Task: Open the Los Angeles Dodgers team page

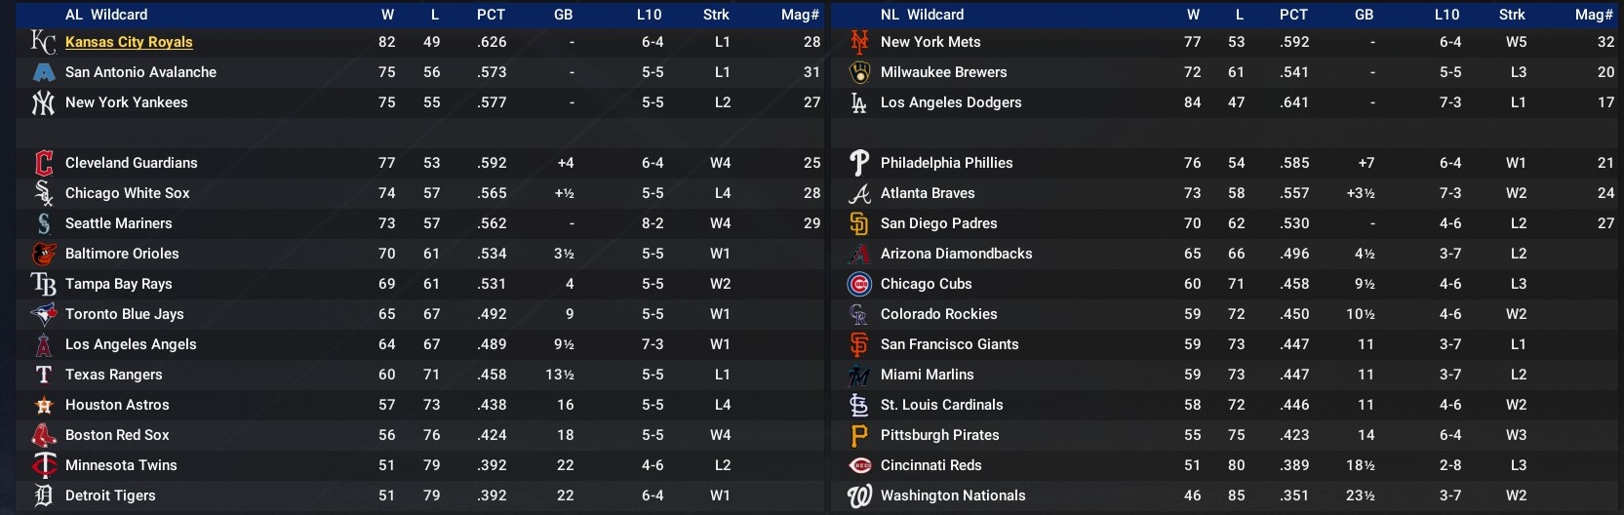Action: pos(951,102)
